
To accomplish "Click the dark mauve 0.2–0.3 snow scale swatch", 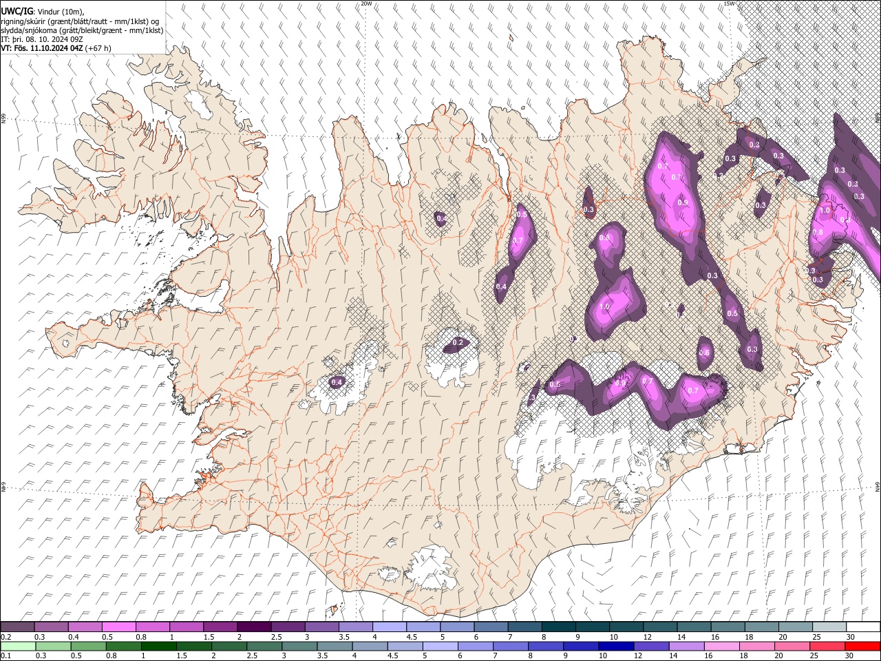I will tap(17, 627).
